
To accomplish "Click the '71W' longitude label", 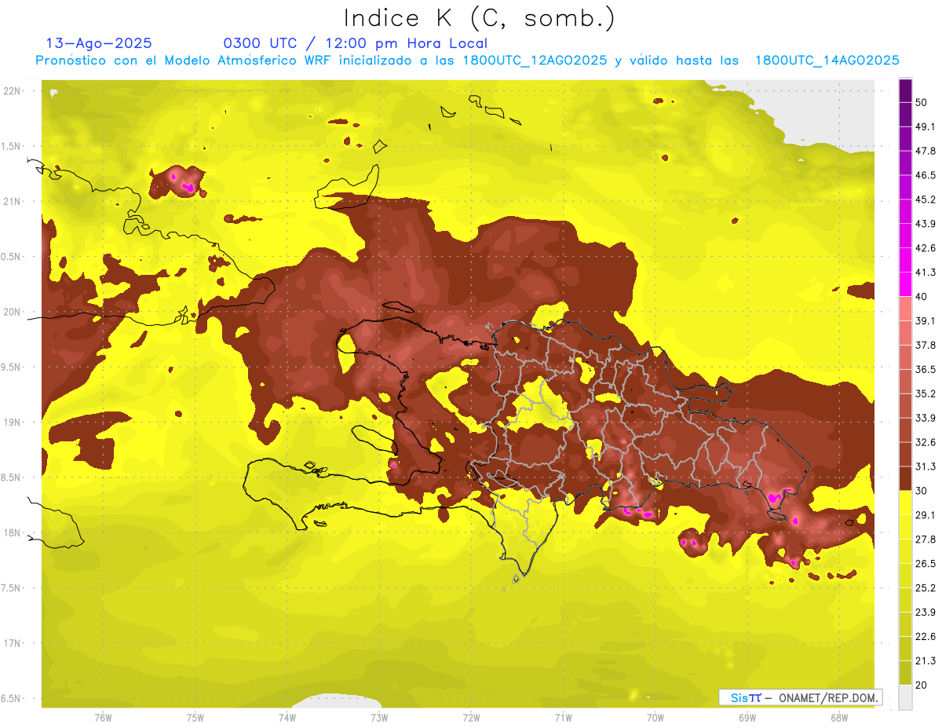I will coord(563,718).
